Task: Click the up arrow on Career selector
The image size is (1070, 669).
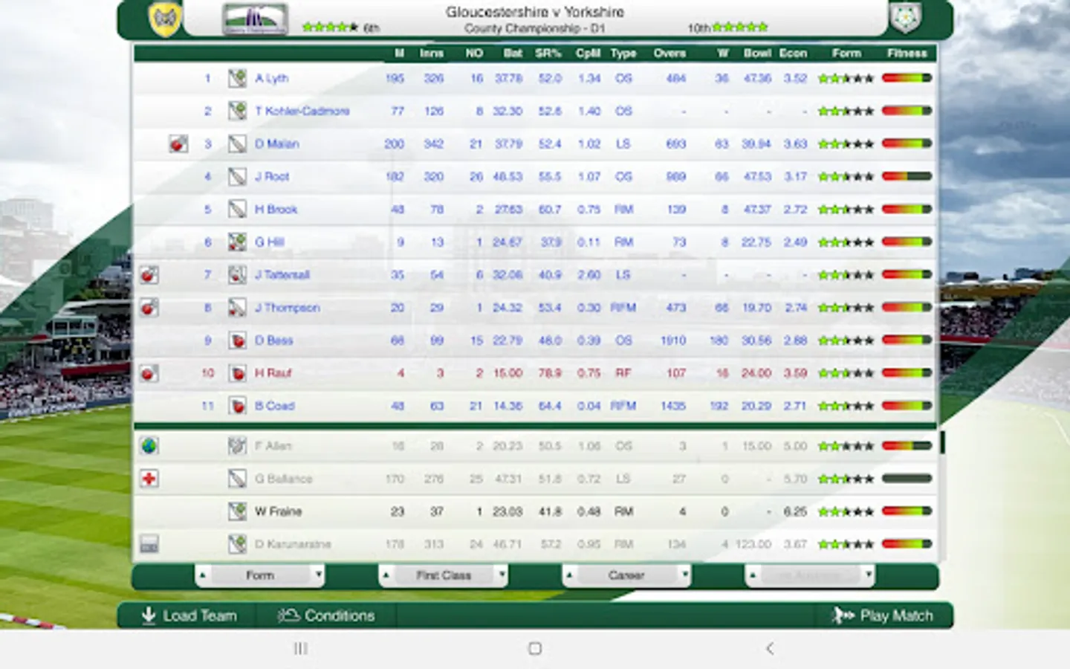Action: pyautogui.click(x=569, y=575)
